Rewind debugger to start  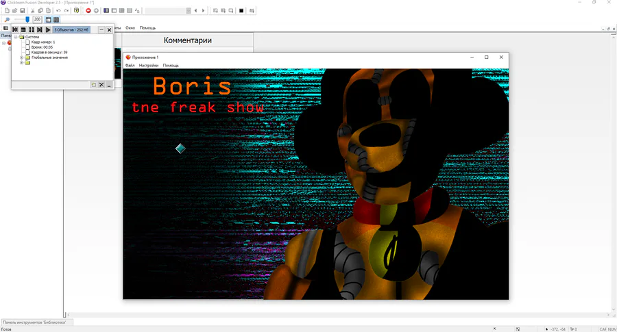[x=15, y=30]
